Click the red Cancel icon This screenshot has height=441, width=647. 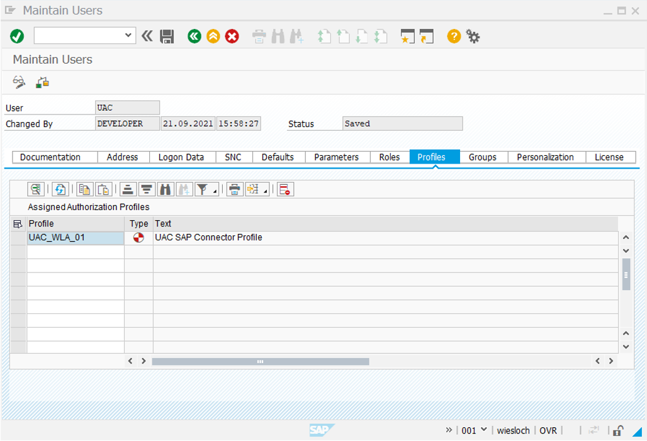pos(232,36)
